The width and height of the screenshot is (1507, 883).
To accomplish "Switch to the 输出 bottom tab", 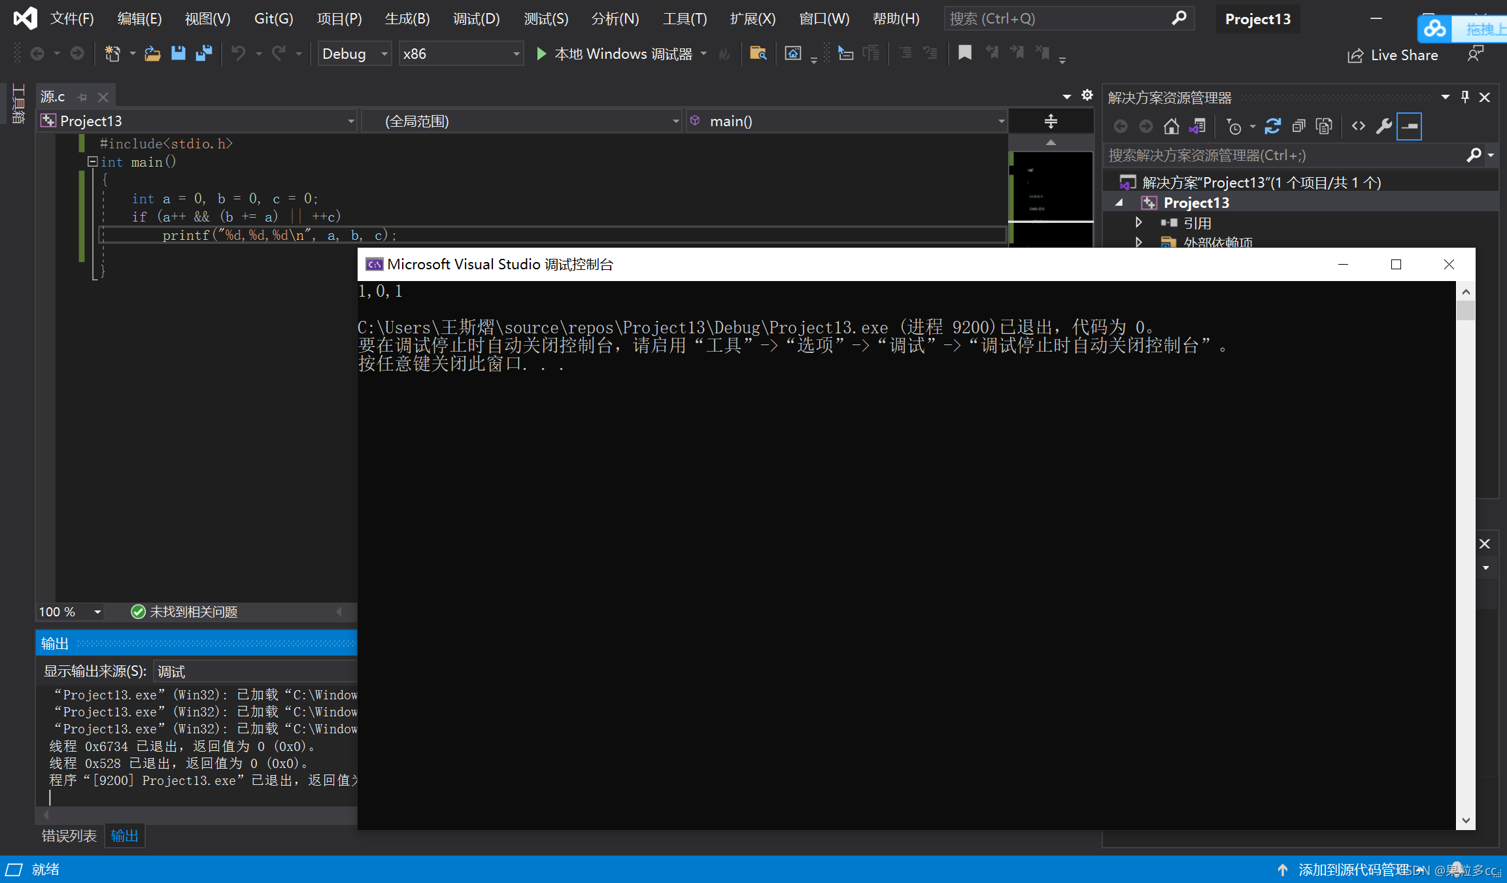I will [124, 836].
